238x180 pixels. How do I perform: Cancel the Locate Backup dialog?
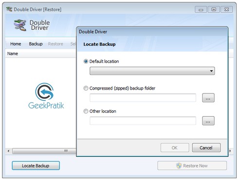(206, 148)
